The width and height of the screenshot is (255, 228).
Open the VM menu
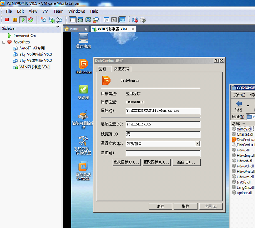pos(45,11)
